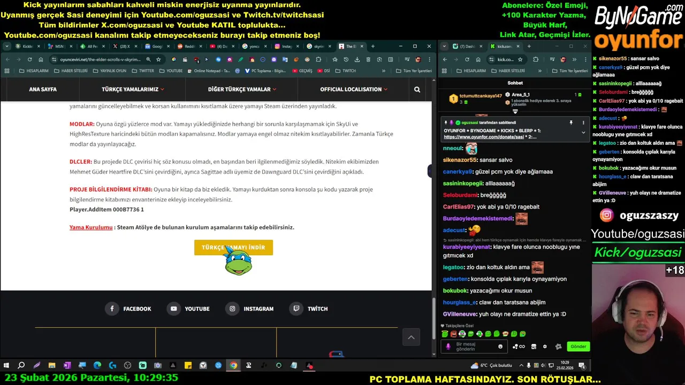Focus the Bir mesaj gönderin field
Image resolution: width=685 pixels, height=385 pixels.
point(474,346)
